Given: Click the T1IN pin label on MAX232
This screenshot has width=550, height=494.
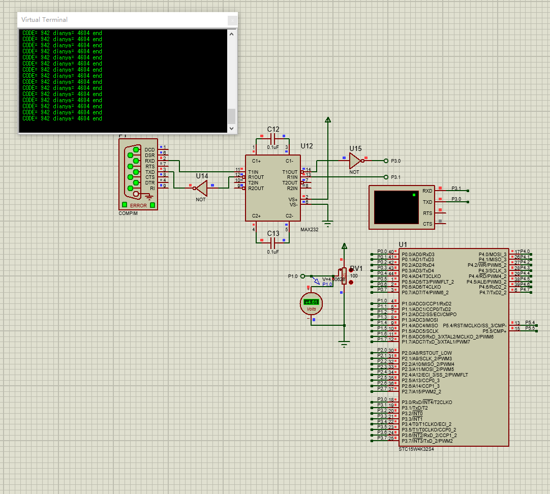Looking at the screenshot, I should click(253, 172).
